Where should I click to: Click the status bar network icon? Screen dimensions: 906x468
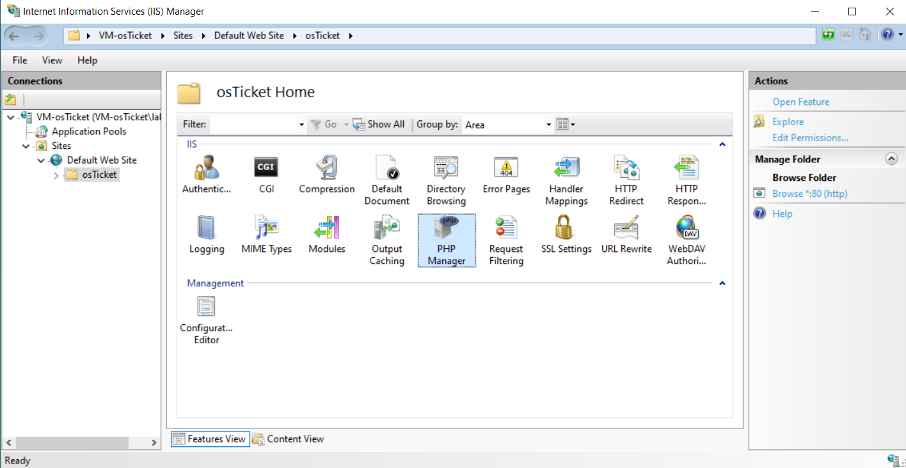tap(894, 460)
